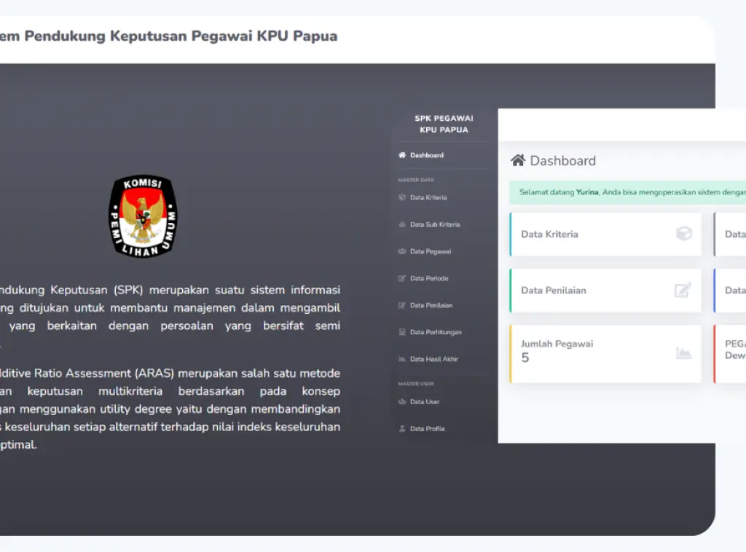Open Data Hasil Akhir sidebar item
746x552 pixels.
pyautogui.click(x=433, y=359)
